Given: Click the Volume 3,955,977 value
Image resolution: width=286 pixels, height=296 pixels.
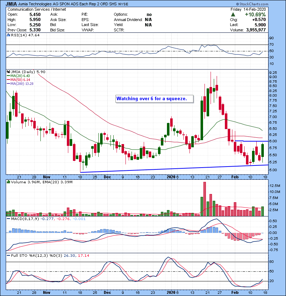Looking at the screenshot, I should [256, 30].
